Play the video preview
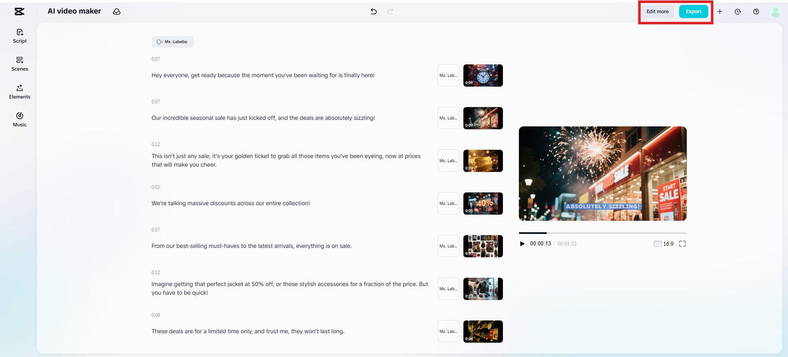788x357 pixels. 522,244
